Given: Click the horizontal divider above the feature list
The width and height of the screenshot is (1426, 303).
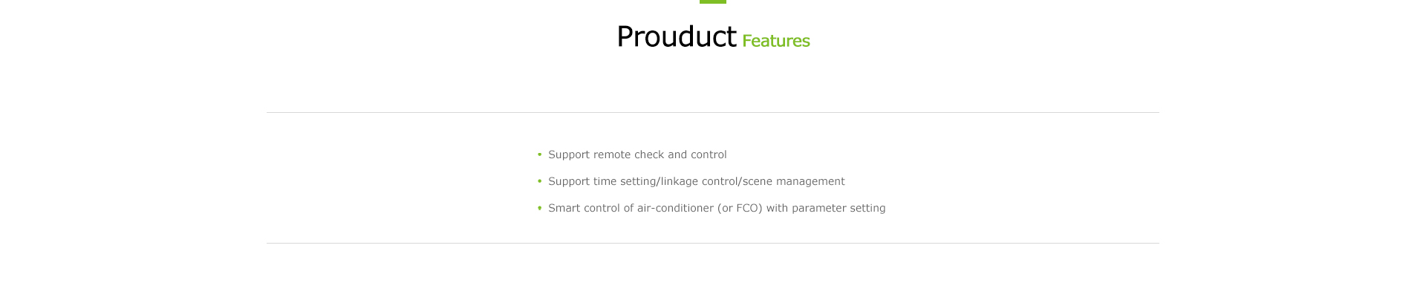Looking at the screenshot, I should [x=713, y=112].
